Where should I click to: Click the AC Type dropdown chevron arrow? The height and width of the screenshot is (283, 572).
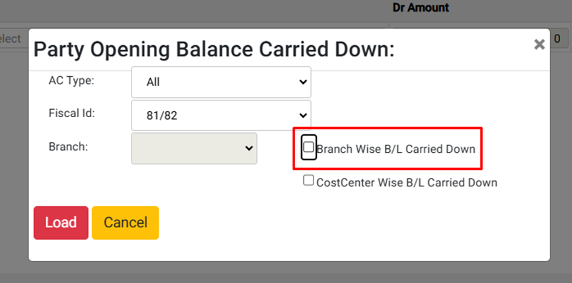click(x=303, y=82)
